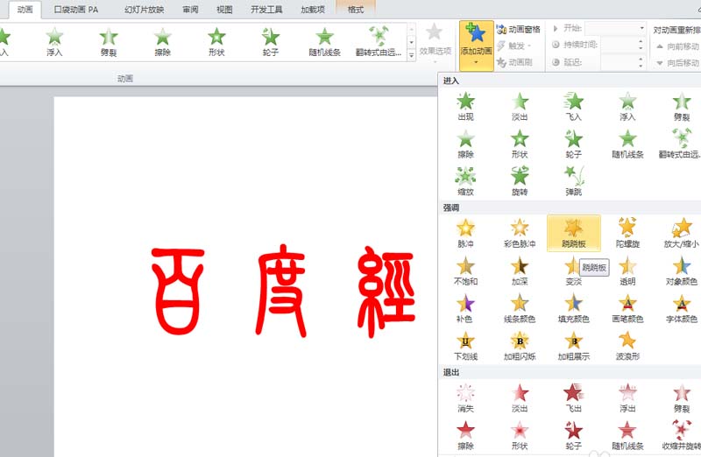This screenshot has width=701, height=457.
Task: Open the 加载项 ribbon tab
Action: (x=313, y=10)
